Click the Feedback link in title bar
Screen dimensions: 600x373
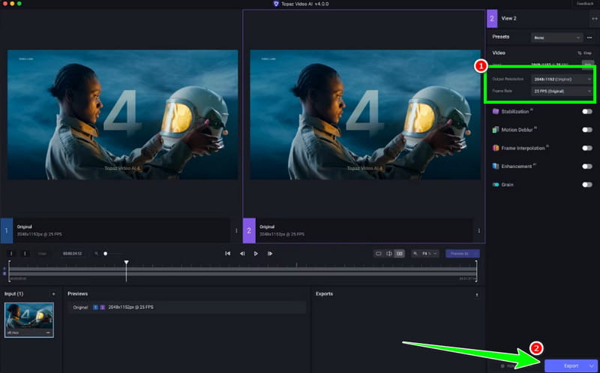585,4
